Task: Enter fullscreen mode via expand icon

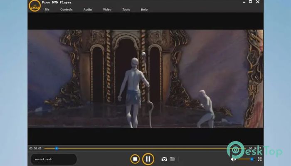Action: tap(260, 159)
